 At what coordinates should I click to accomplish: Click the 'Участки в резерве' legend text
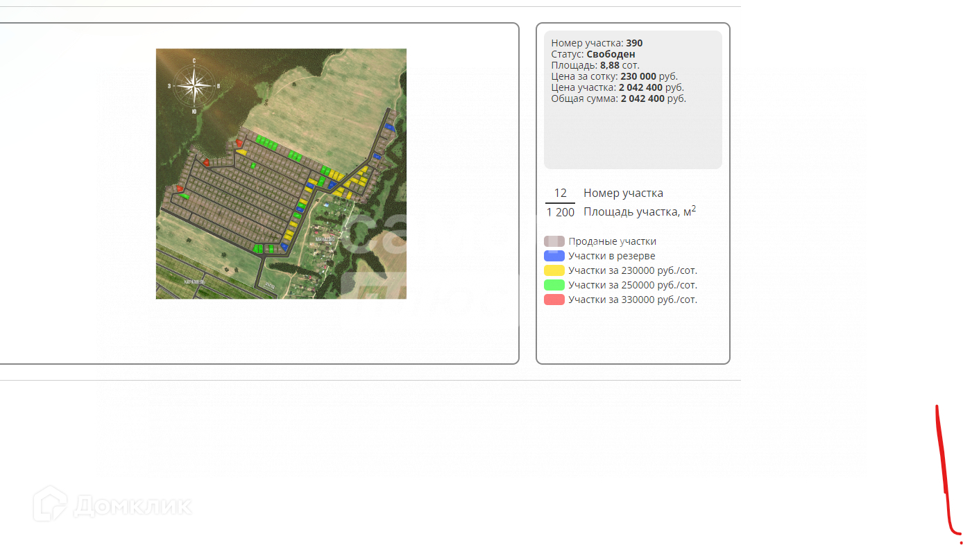pos(612,256)
